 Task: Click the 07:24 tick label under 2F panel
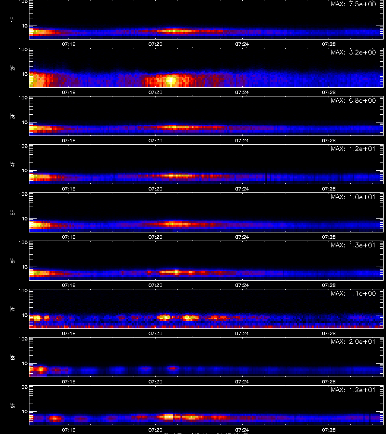click(x=242, y=92)
